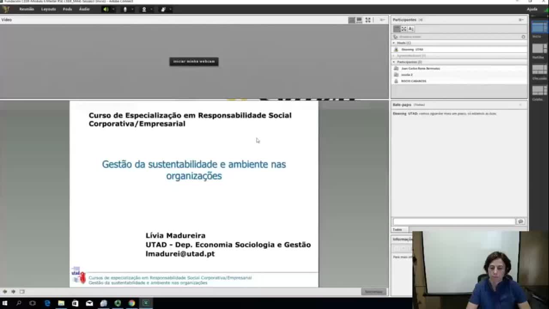Open the Áudio menu
Viewport: 549px width, 309px height.
coord(84,9)
